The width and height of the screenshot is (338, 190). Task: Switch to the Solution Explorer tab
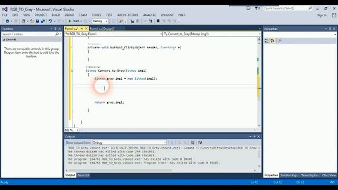289,175
